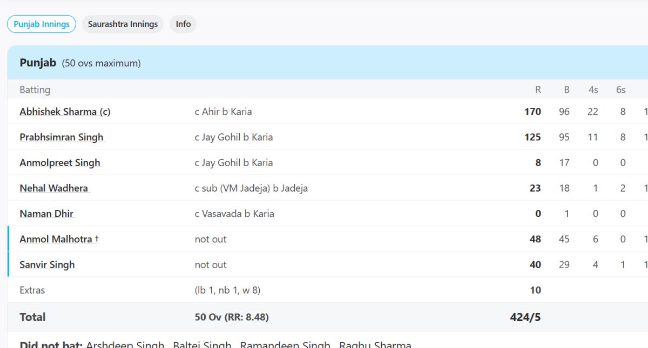Image resolution: width=648 pixels, height=348 pixels.
Task: Click the 'R' runs column header
Action: (538, 90)
